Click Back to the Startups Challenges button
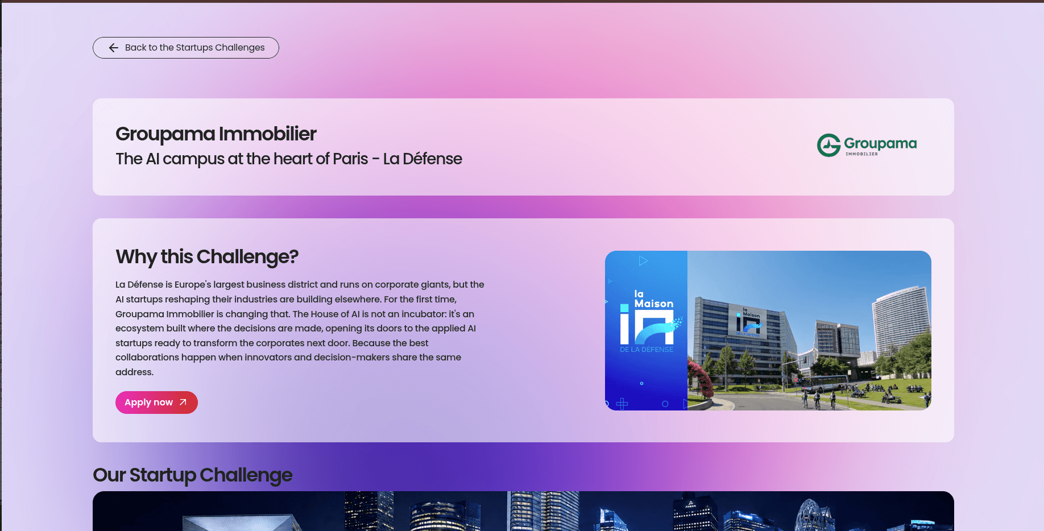Screen dimensions: 1044x531 pos(185,48)
